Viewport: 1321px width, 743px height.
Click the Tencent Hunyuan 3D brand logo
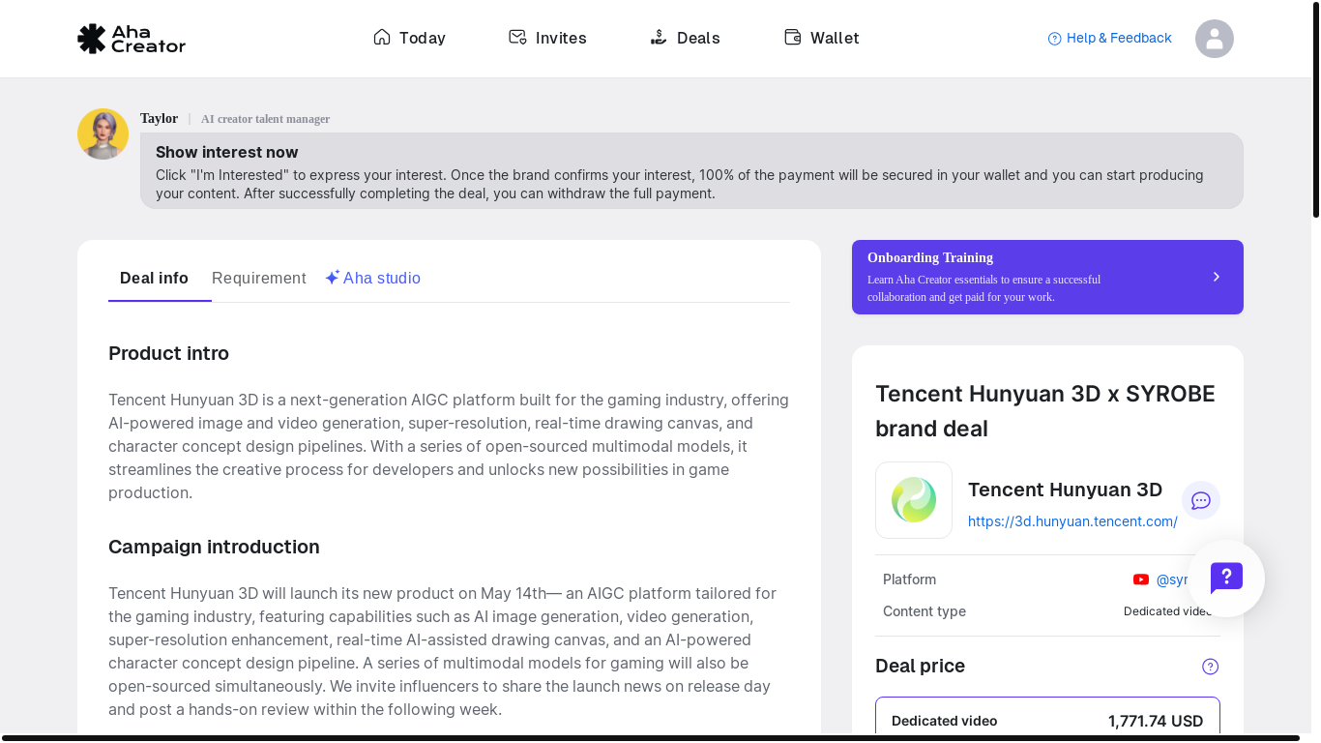pyautogui.click(x=914, y=500)
